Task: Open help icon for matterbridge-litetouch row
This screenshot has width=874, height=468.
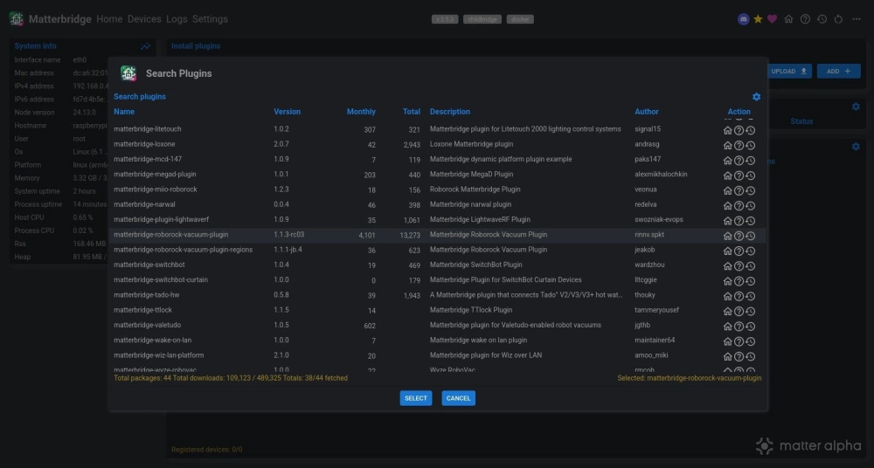Action: [x=739, y=130]
